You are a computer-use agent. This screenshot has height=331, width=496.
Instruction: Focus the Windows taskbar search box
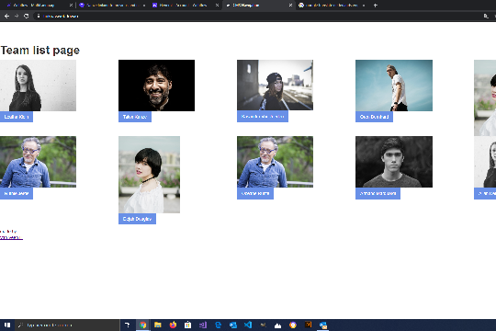[x=67, y=325]
